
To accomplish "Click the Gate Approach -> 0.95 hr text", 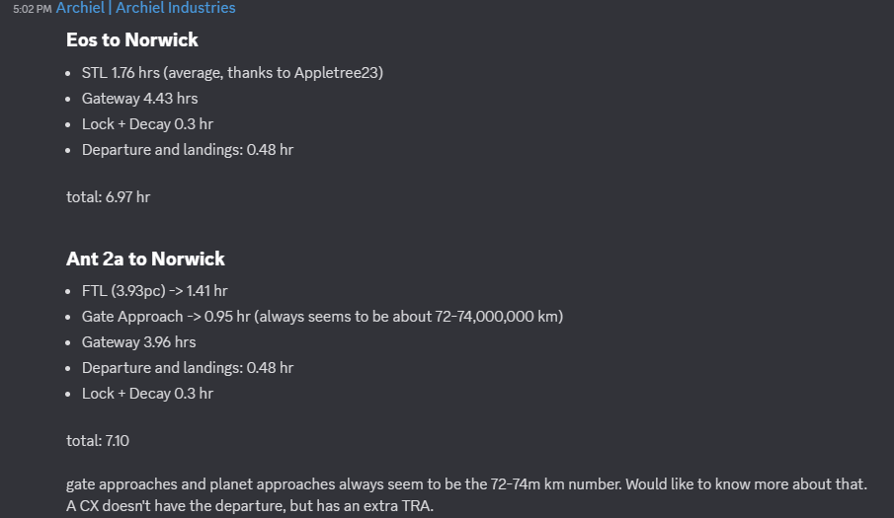I will (166, 317).
